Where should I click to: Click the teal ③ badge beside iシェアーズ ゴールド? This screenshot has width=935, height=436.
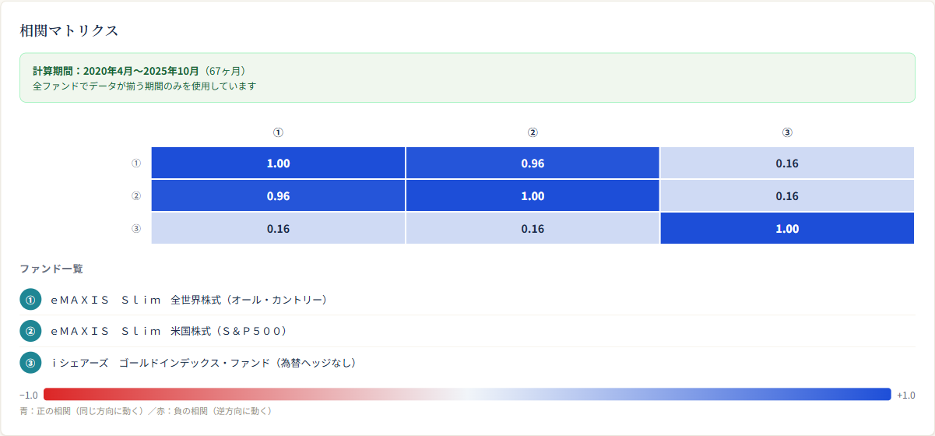(x=30, y=363)
